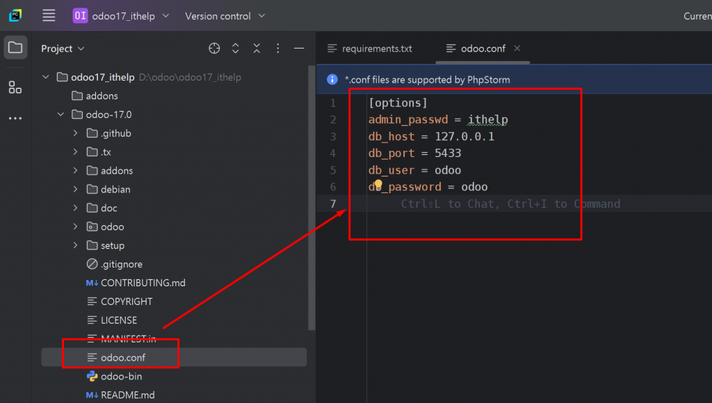The image size is (712, 403).
Task: Click the odoo.conf tab file icon
Action: coord(451,48)
